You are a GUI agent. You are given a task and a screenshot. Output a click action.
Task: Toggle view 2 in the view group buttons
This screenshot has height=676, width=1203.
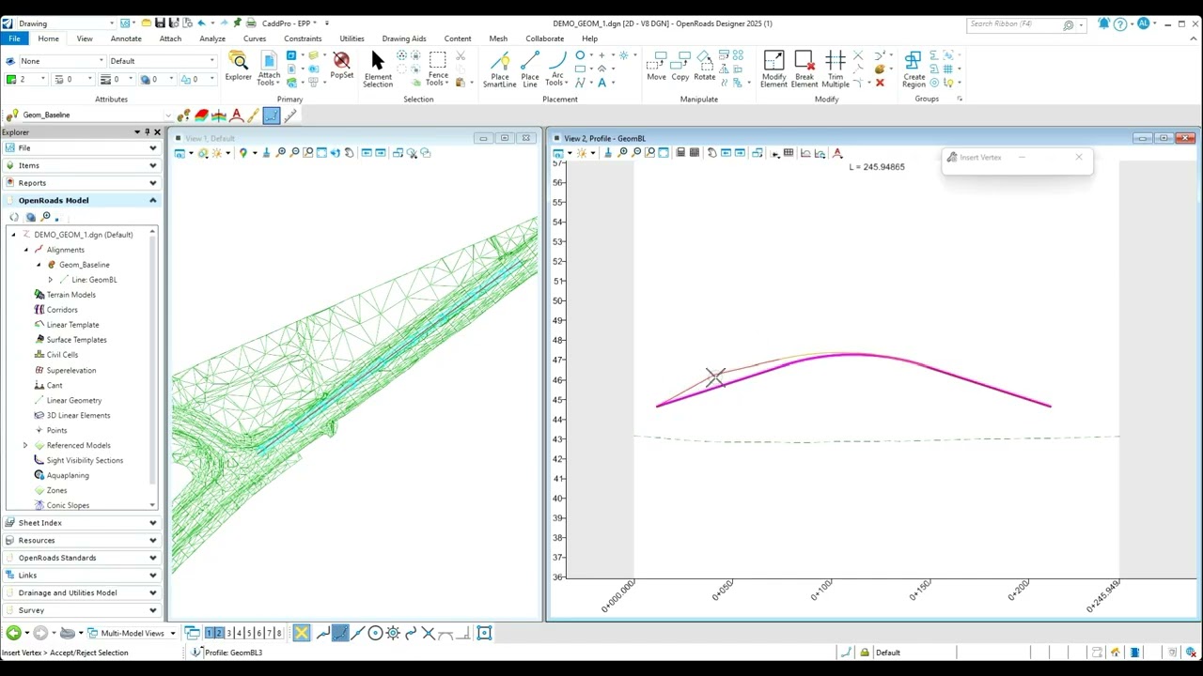219,633
